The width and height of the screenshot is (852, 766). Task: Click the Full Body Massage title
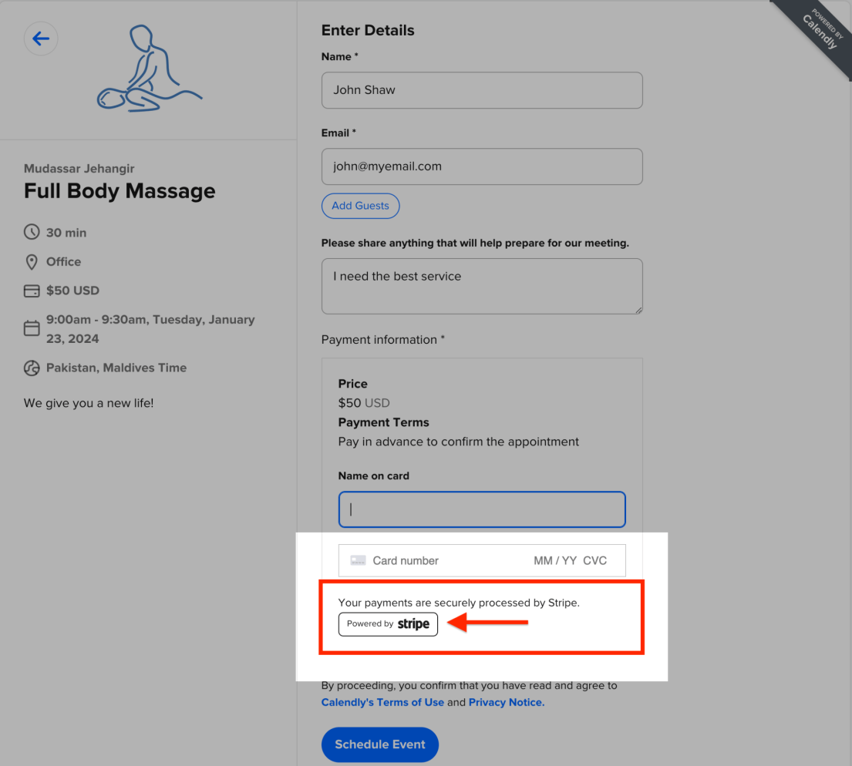click(120, 191)
